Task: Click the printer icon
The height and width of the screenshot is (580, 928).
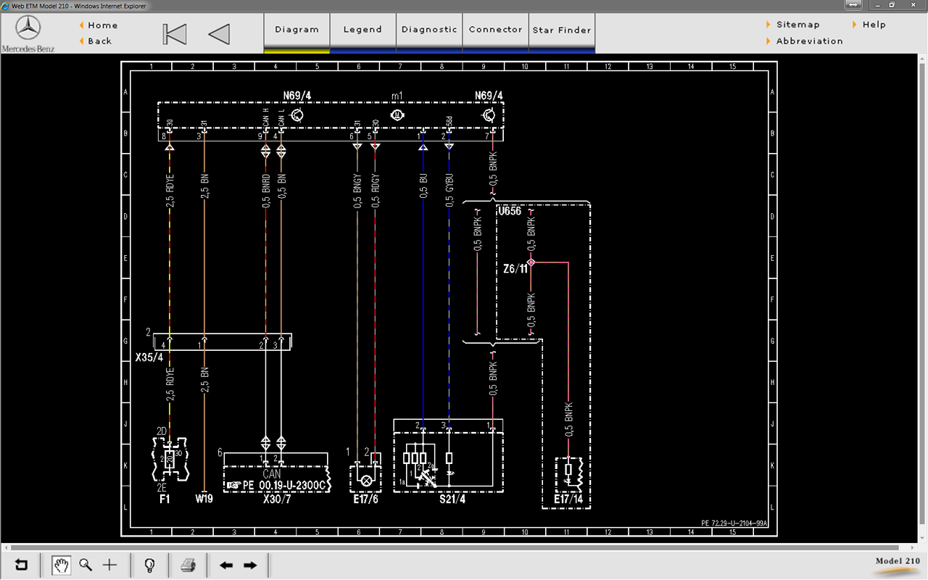Action: coord(188,565)
